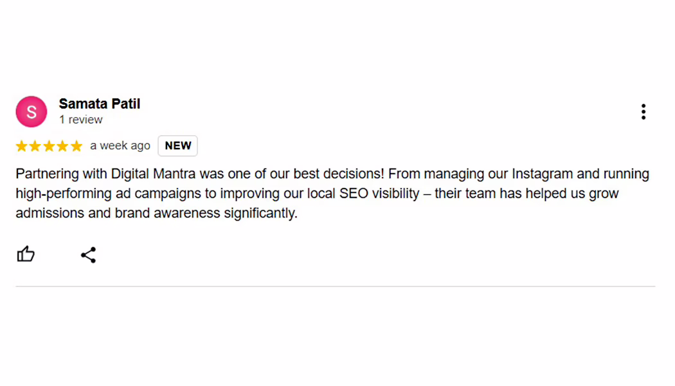Select the second rating star
Viewport: 675px width, 386px height.
click(35, 146)
